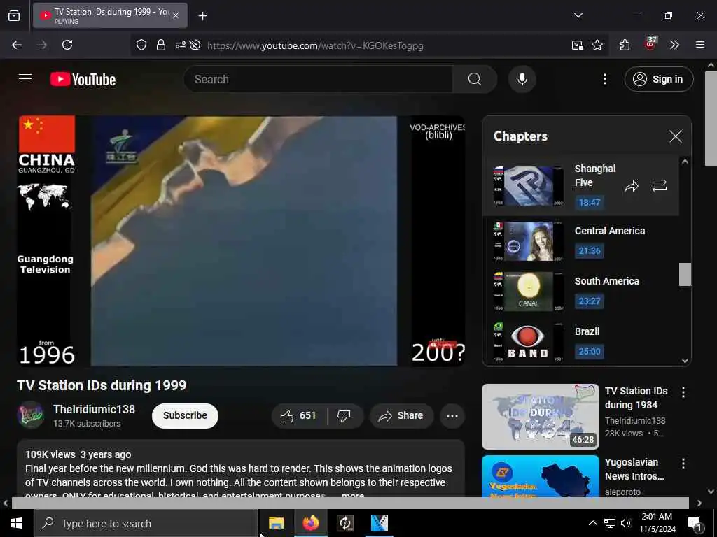Show hidden system tray icons
The width and height of the screenshot is (717, 537).
click(592, 523)
